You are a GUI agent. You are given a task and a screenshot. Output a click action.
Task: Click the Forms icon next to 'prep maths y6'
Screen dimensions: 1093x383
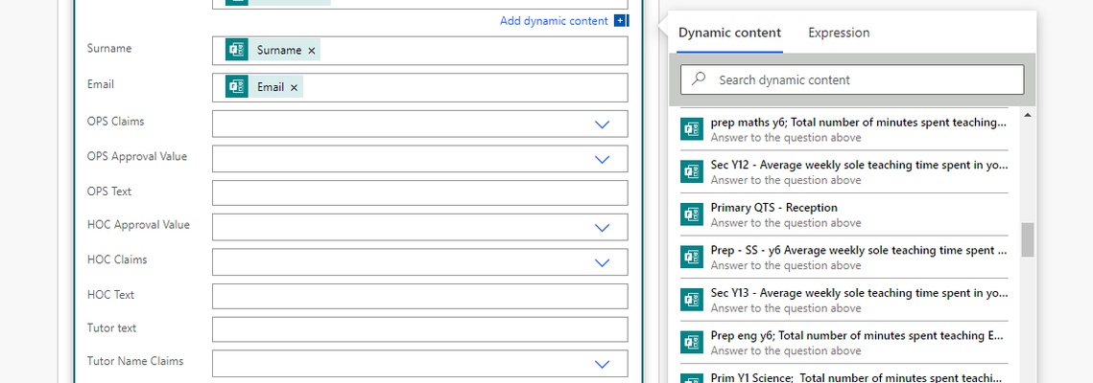692,129
